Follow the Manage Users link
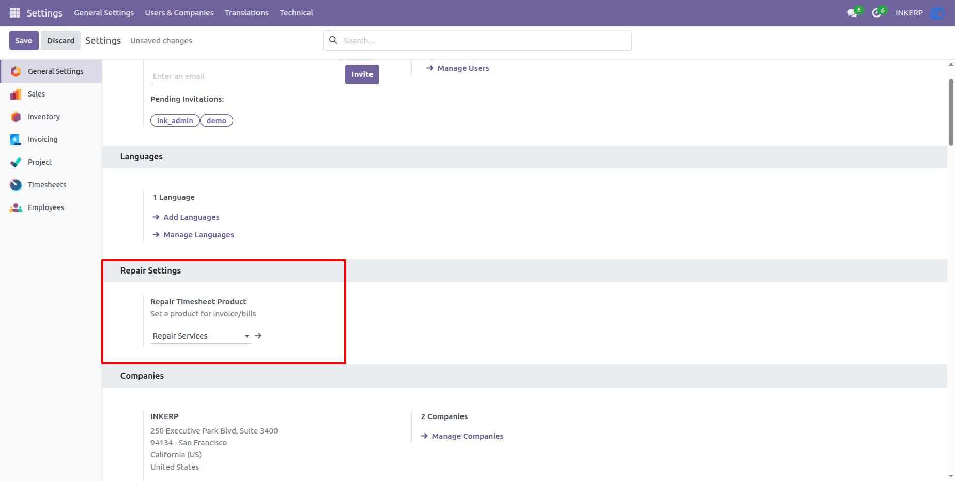This screenshot has width=955, height=481. point(458,68)
